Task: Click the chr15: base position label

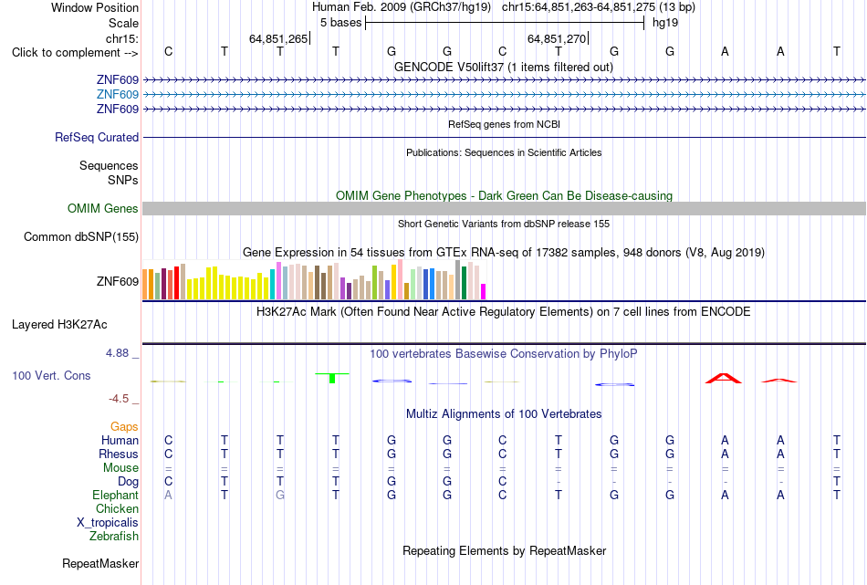Action: pos(121,38)
